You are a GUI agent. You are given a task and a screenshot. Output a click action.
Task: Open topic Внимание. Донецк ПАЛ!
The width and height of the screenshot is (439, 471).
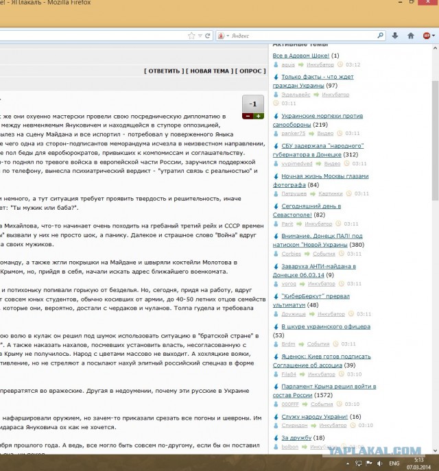[322, 236]
